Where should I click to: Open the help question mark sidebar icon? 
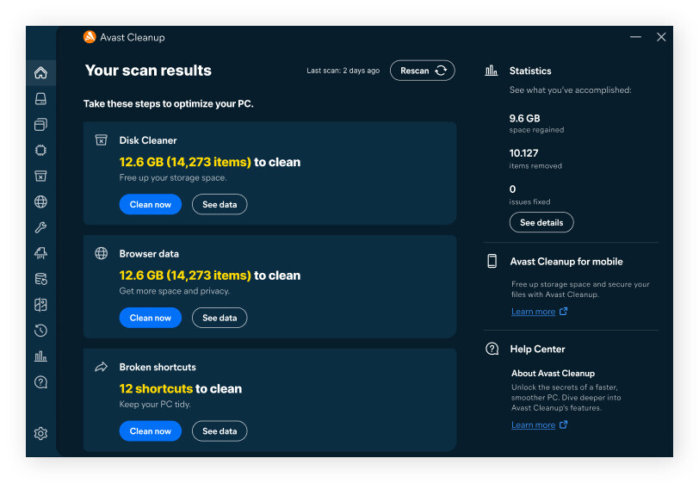click(40, 382)
